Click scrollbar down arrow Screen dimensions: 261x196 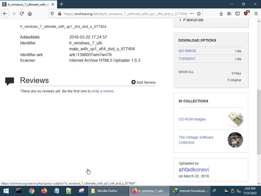pos(259,184)
